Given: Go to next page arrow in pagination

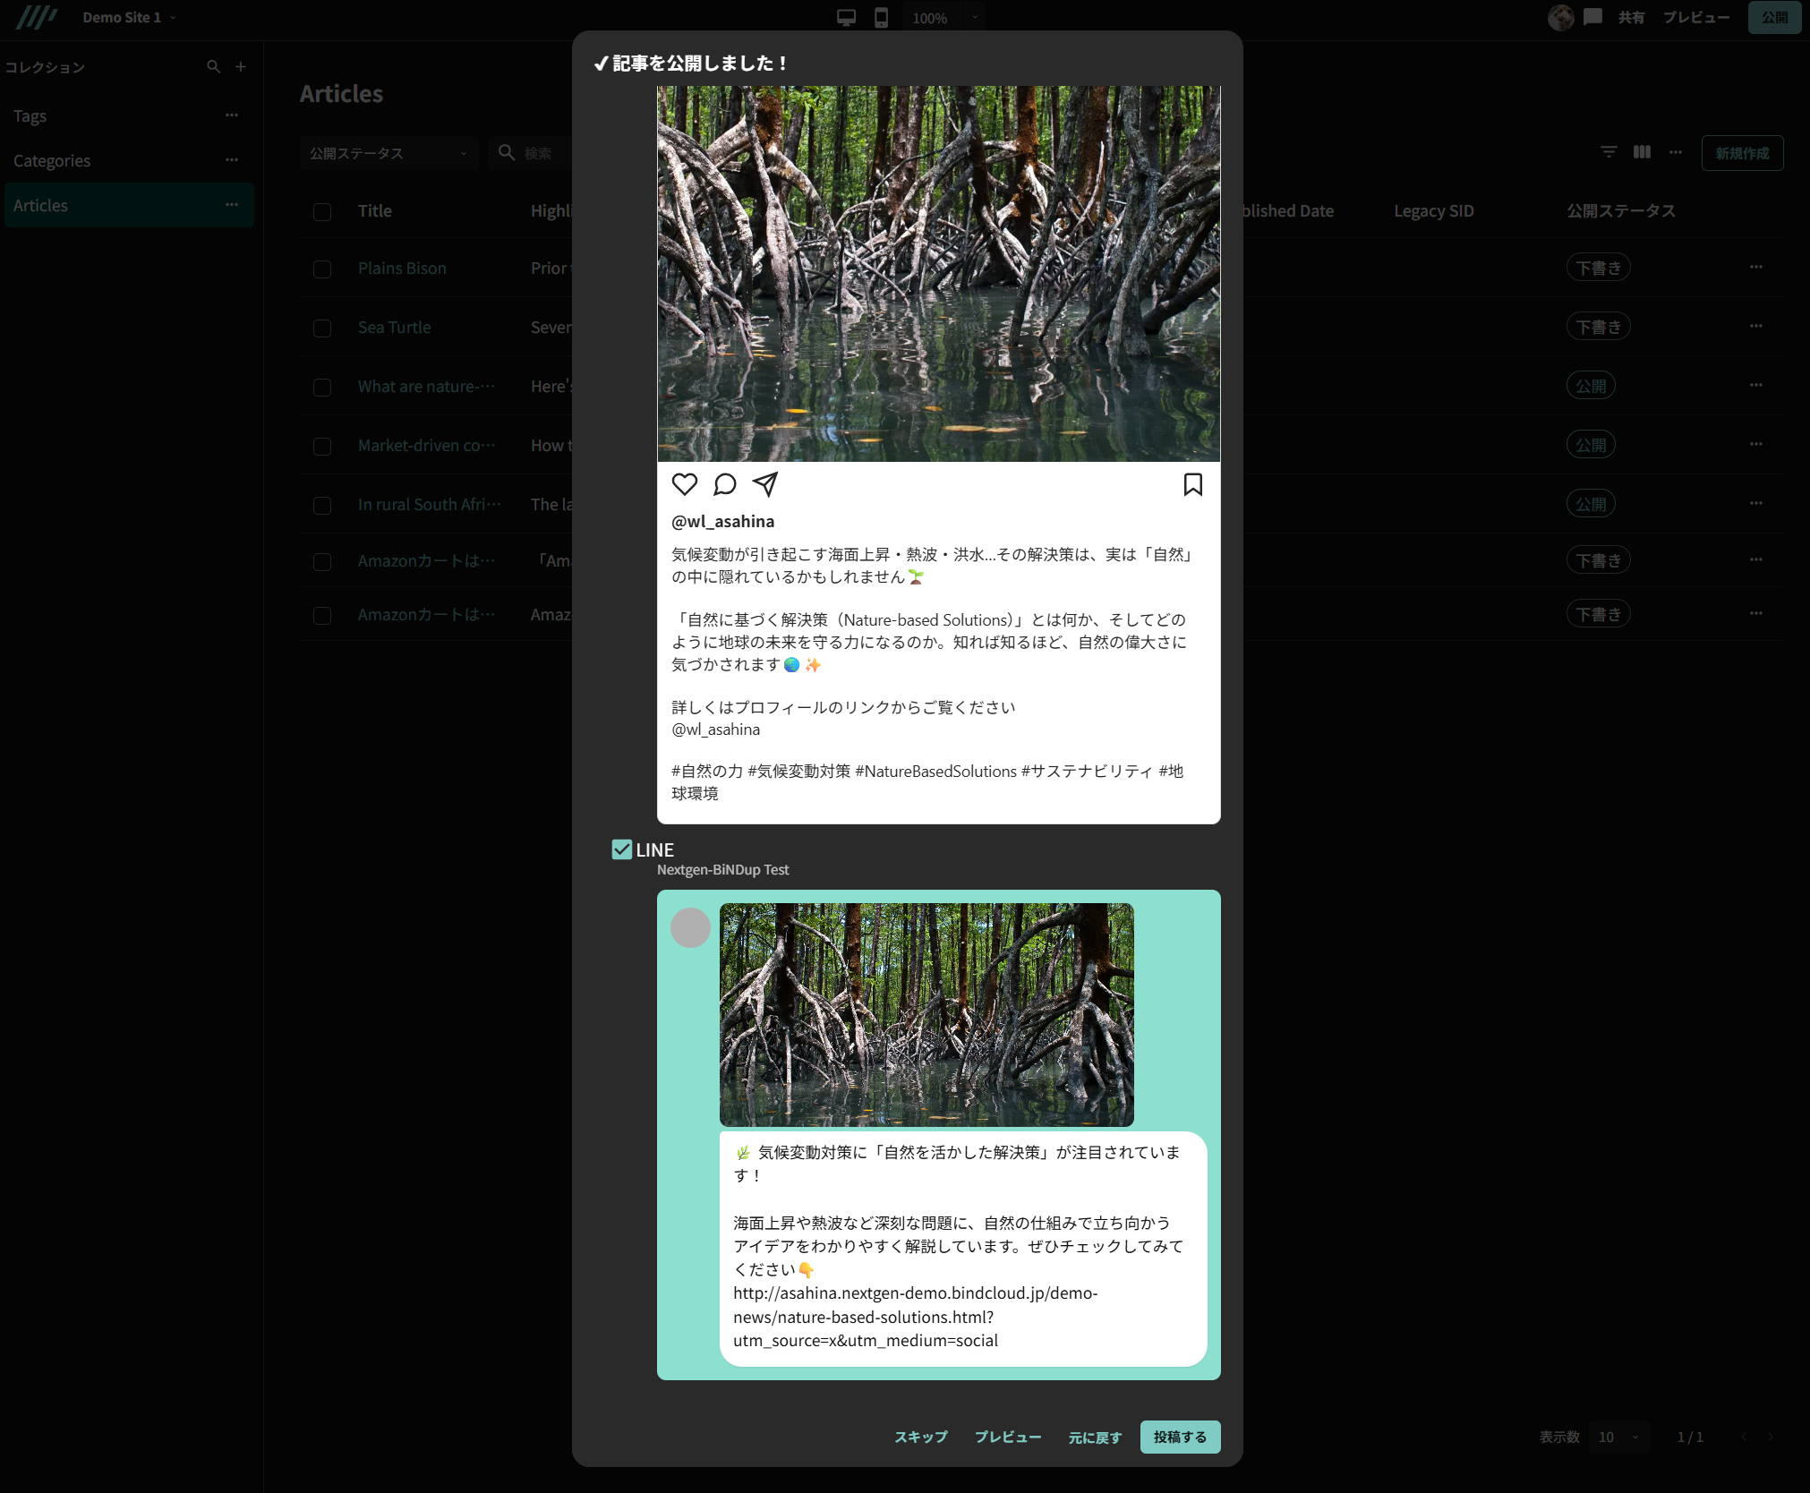Looking at the screenshot, I should [x=1771, y=1437].
